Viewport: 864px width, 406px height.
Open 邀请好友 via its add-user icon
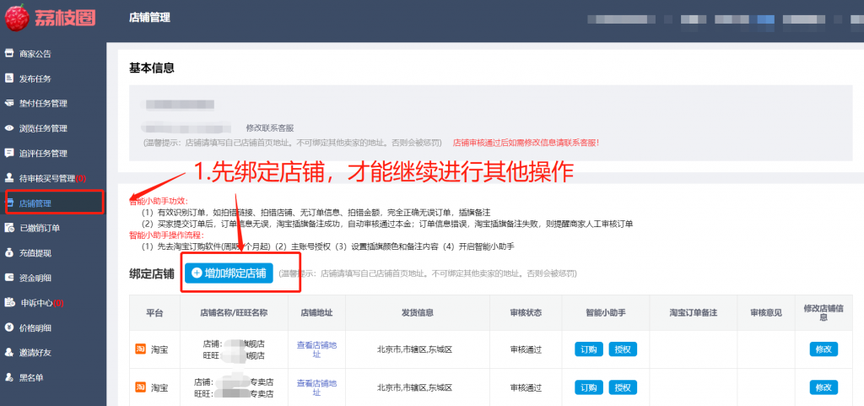coord(8,352)
